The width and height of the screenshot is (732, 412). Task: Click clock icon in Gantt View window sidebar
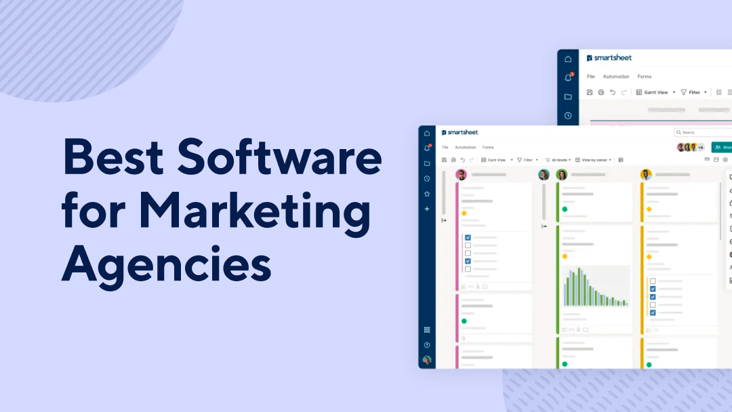click(x=568, y=116)
